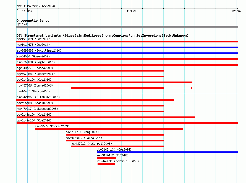The width and height of the screenshot is (246, 183).
Task: Open dgv5141n100 (Coe2014) label
Action: point(34,115)
